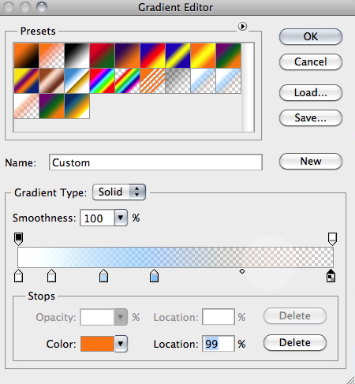Image resolution: width=355 pixels, height=384 pixels.
Task: Choose the rainbow spectrum gradient preset
Action: [103, 81]
